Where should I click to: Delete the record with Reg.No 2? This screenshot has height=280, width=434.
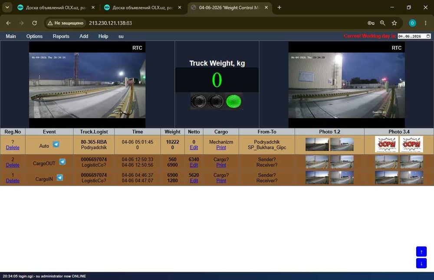[x=13, y=165]
